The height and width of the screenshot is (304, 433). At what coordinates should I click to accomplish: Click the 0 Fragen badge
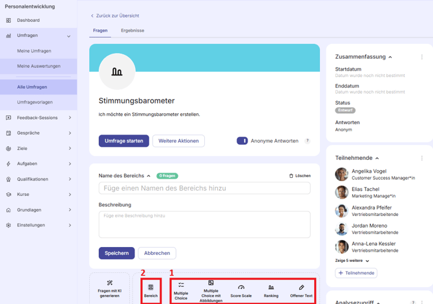[x=167, y=176]
